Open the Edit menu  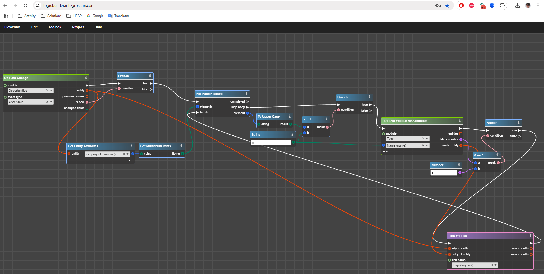point(34,27)
